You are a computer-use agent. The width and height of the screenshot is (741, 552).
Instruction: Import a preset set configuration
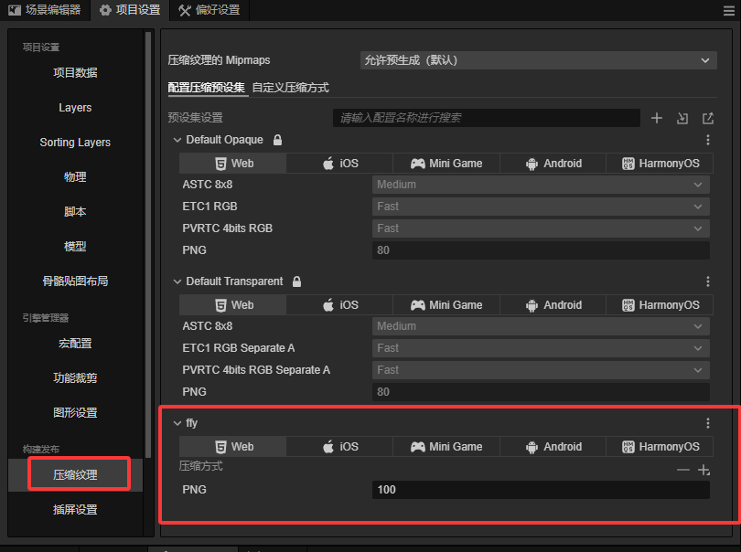click(x=682, y=118)
